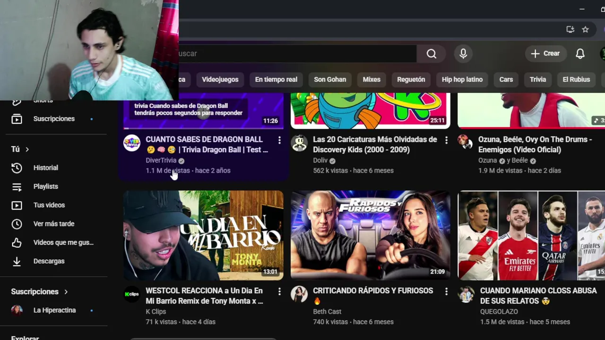Open Suscripciones in the sidebar
The height and width of the screenshot is (340, 605).
(54, 119)
